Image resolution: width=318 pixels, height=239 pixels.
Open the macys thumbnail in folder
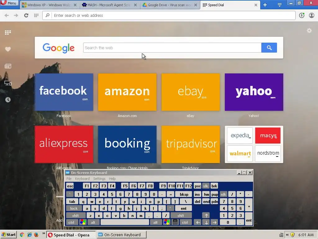[x=268, y=136]
